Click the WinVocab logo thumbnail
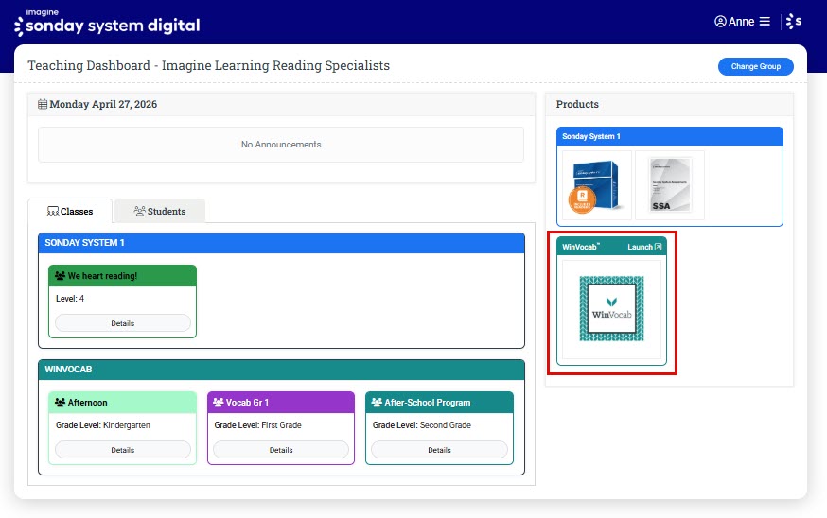Screen dimensions: 827x518 click(612, 309)
